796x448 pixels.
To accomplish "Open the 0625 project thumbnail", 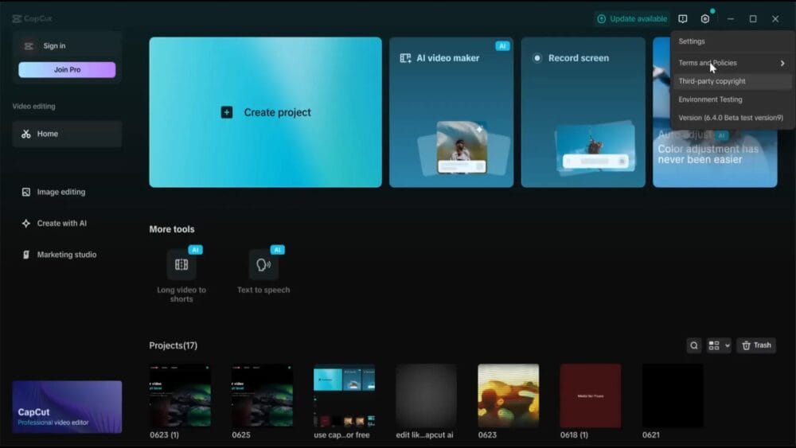I will (x=262, y=395).
